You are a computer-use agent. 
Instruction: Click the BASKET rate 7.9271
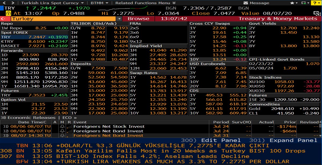point(36,46)
